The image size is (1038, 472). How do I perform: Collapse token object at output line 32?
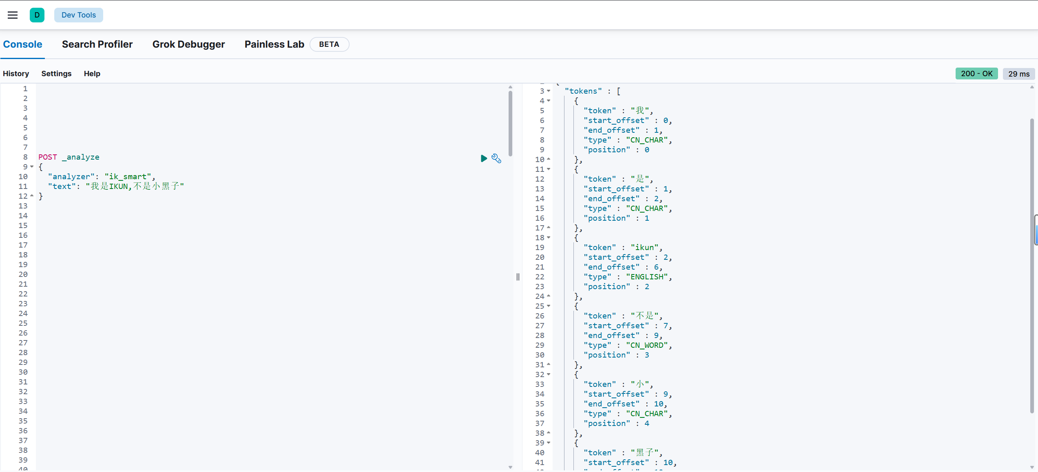[549, 374]
